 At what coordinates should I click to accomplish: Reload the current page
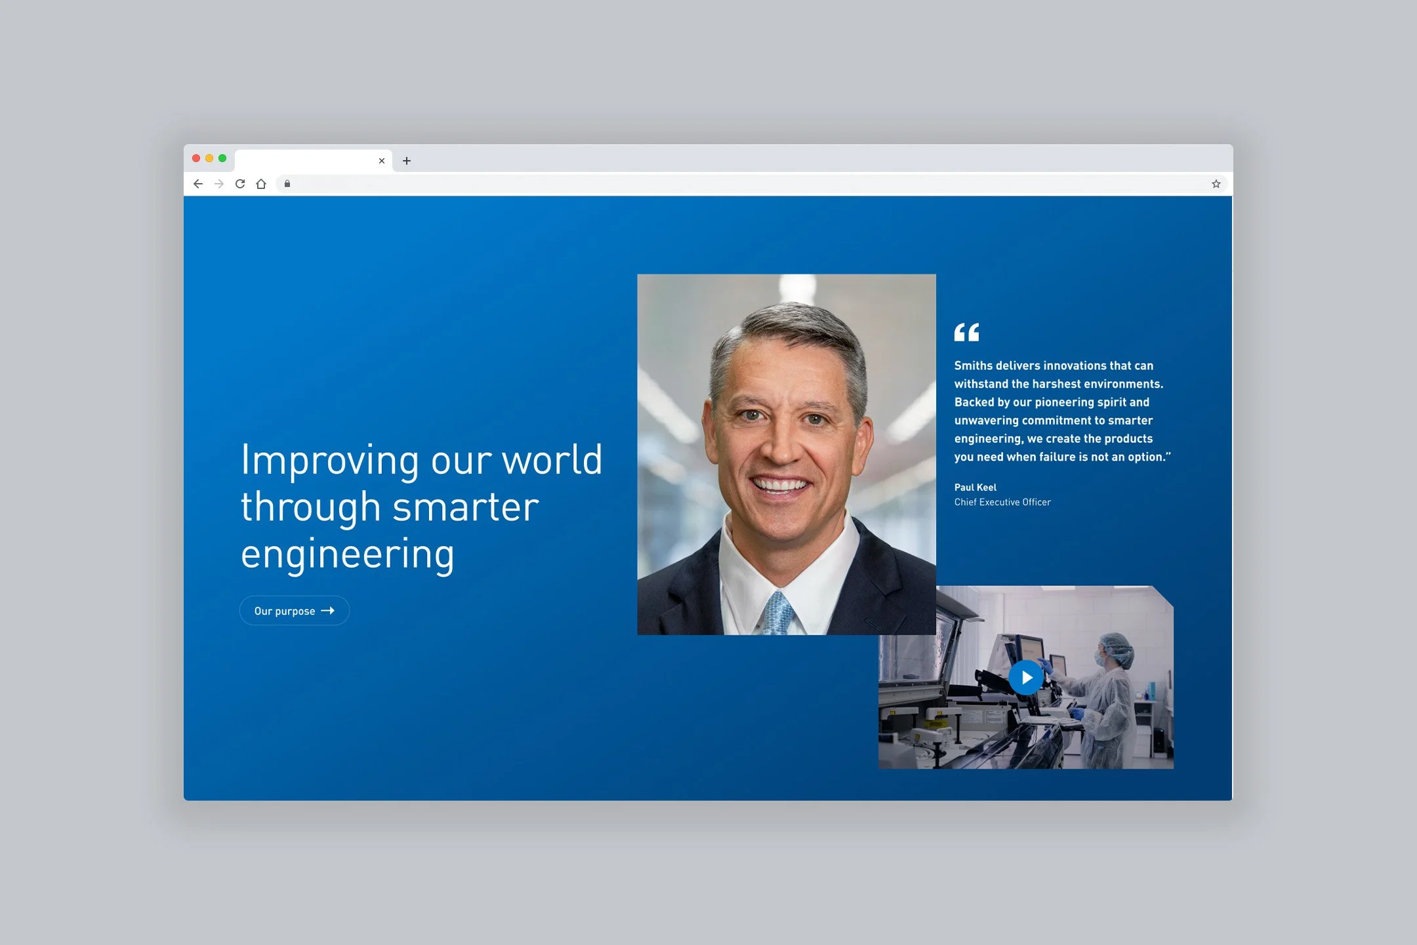tap(240, 184)
